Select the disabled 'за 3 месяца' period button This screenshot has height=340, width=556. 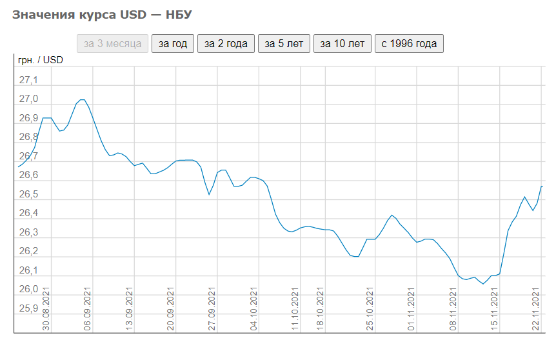pyautogui.click(x=113, y=44)
